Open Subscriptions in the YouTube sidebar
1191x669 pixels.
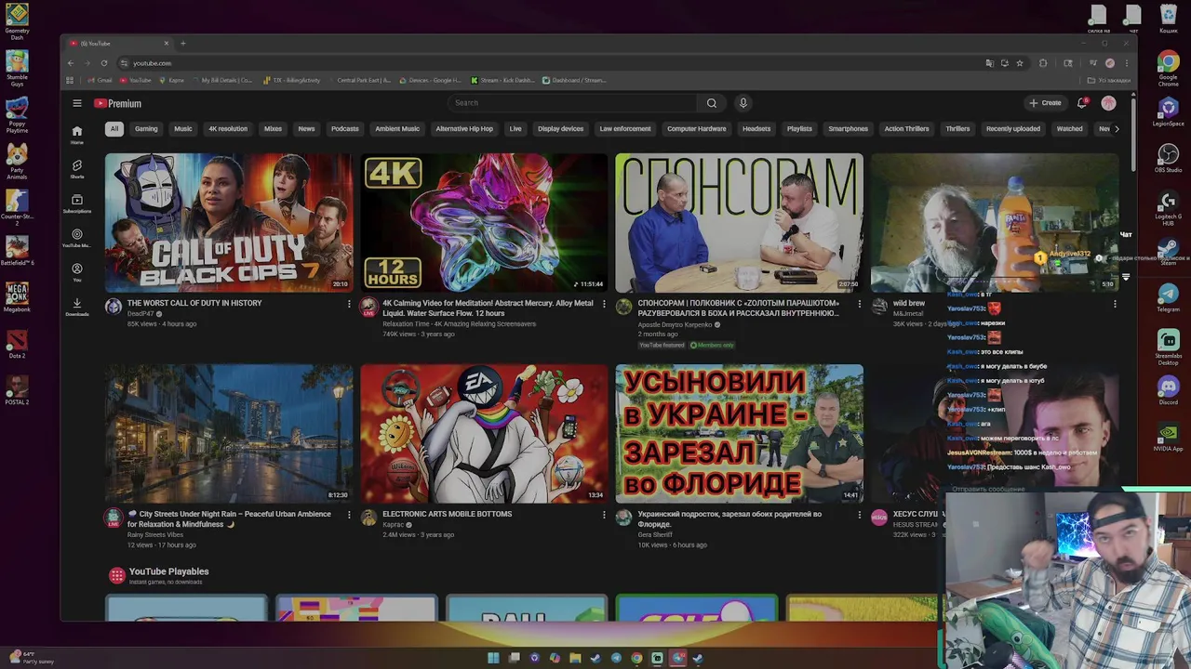click(x=77, y=203)
